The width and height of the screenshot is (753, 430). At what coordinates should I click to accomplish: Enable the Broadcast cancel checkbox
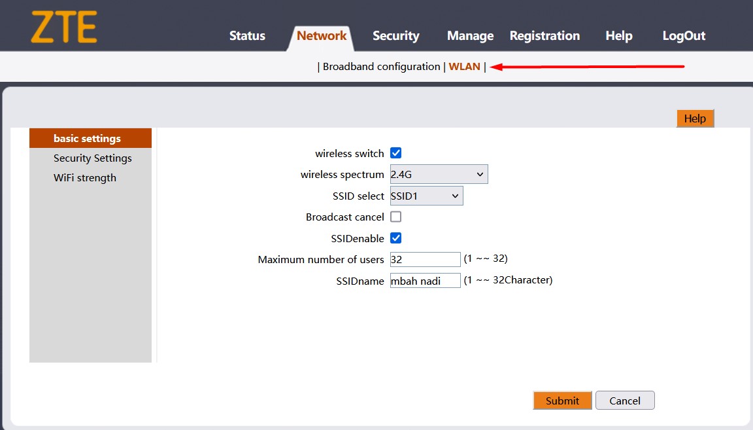click(395, 217)
